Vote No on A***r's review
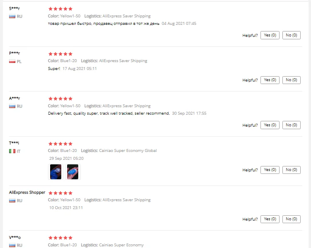 coord(292,125)
